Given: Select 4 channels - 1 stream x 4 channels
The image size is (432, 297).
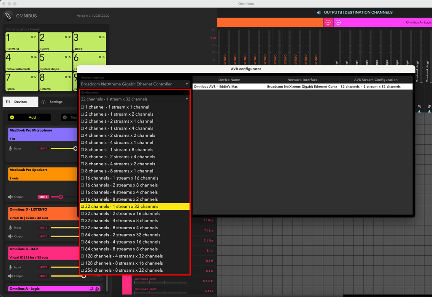Looking at the screenshot, I should coord(135,128).
